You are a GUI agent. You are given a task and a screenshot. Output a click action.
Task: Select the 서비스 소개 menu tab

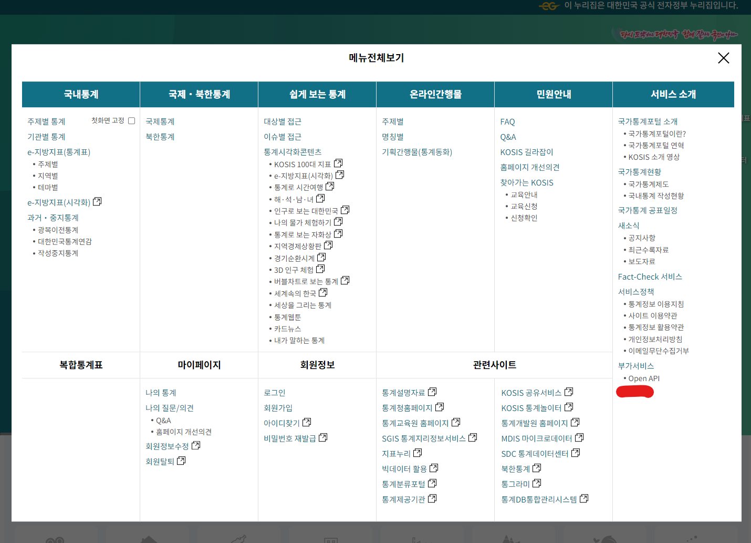[673, 94]
